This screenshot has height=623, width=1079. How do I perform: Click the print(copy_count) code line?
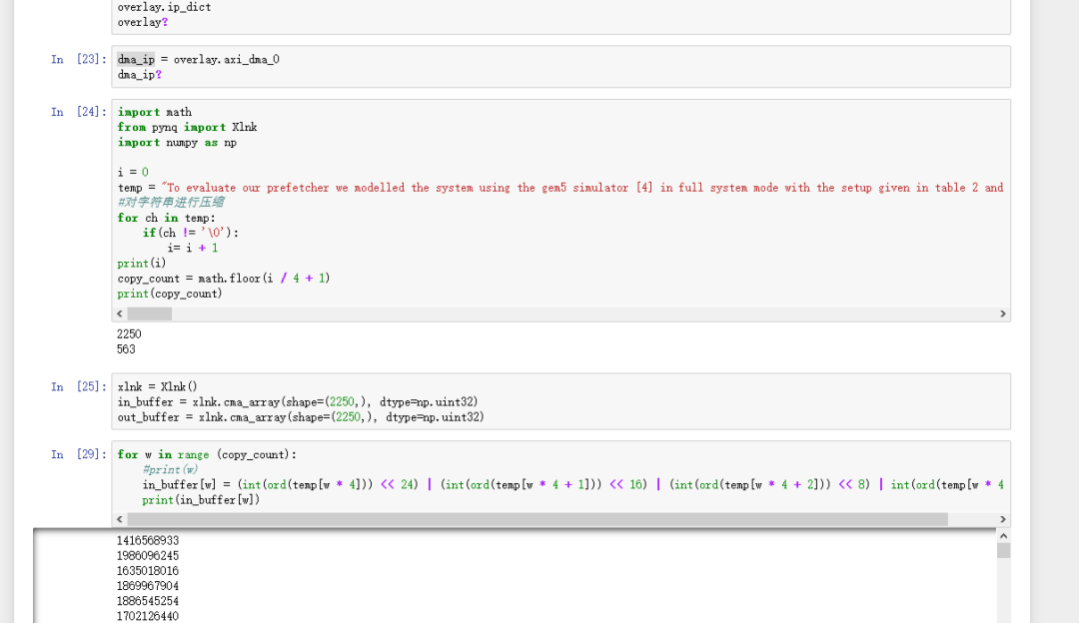tap(162, 293)
